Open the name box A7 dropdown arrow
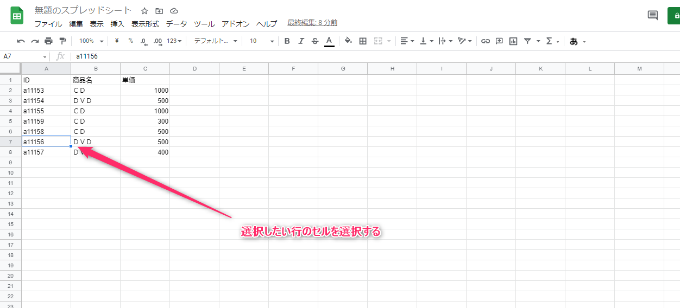This screenshot has width=680, height=308. coord(45,56)
